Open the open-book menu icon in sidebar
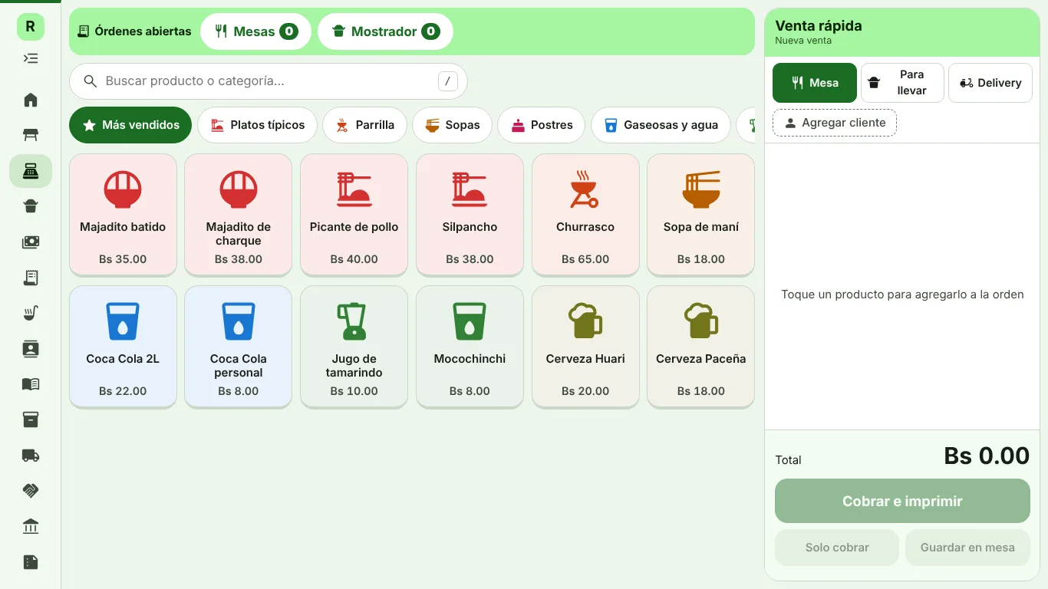The width and height of the screenshot is (1048, 589). tap(31, 384)
